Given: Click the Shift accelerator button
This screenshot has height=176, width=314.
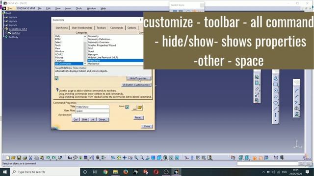Looking at the screenshot, I should click(84, 119).
